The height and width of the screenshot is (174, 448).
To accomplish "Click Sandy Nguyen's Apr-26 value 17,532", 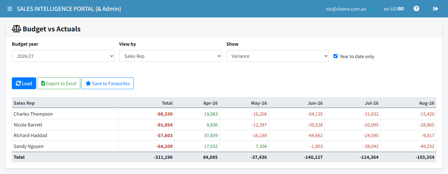I will [211, 146].
